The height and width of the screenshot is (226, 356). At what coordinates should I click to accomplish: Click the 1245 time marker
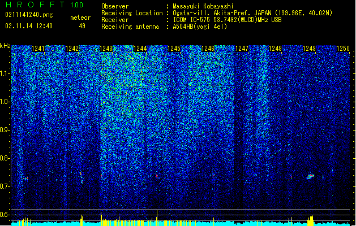[174, 49]
